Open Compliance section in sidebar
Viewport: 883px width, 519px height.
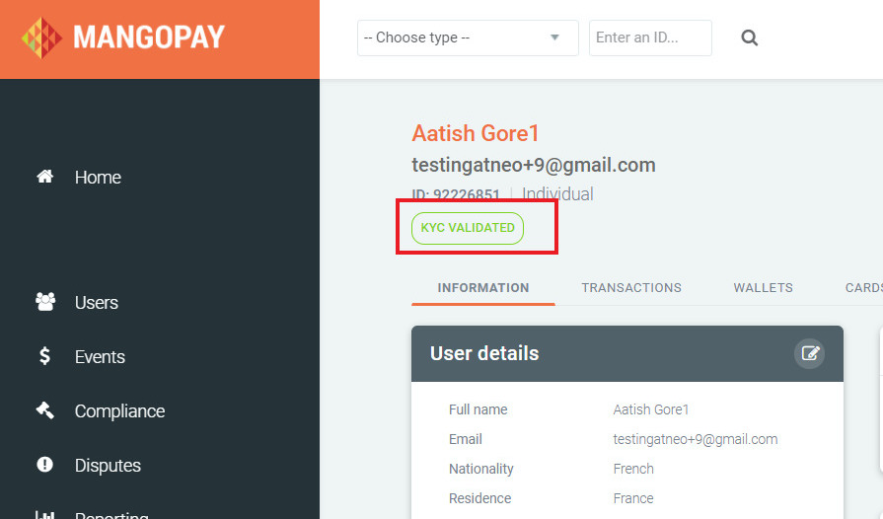pos(119,411)
